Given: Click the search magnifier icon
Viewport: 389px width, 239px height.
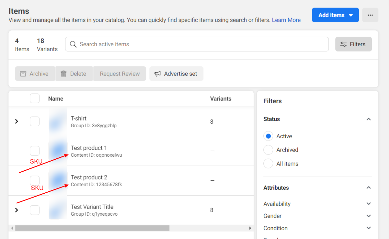Looking at the screenshot, I should (x=73, y=44).
